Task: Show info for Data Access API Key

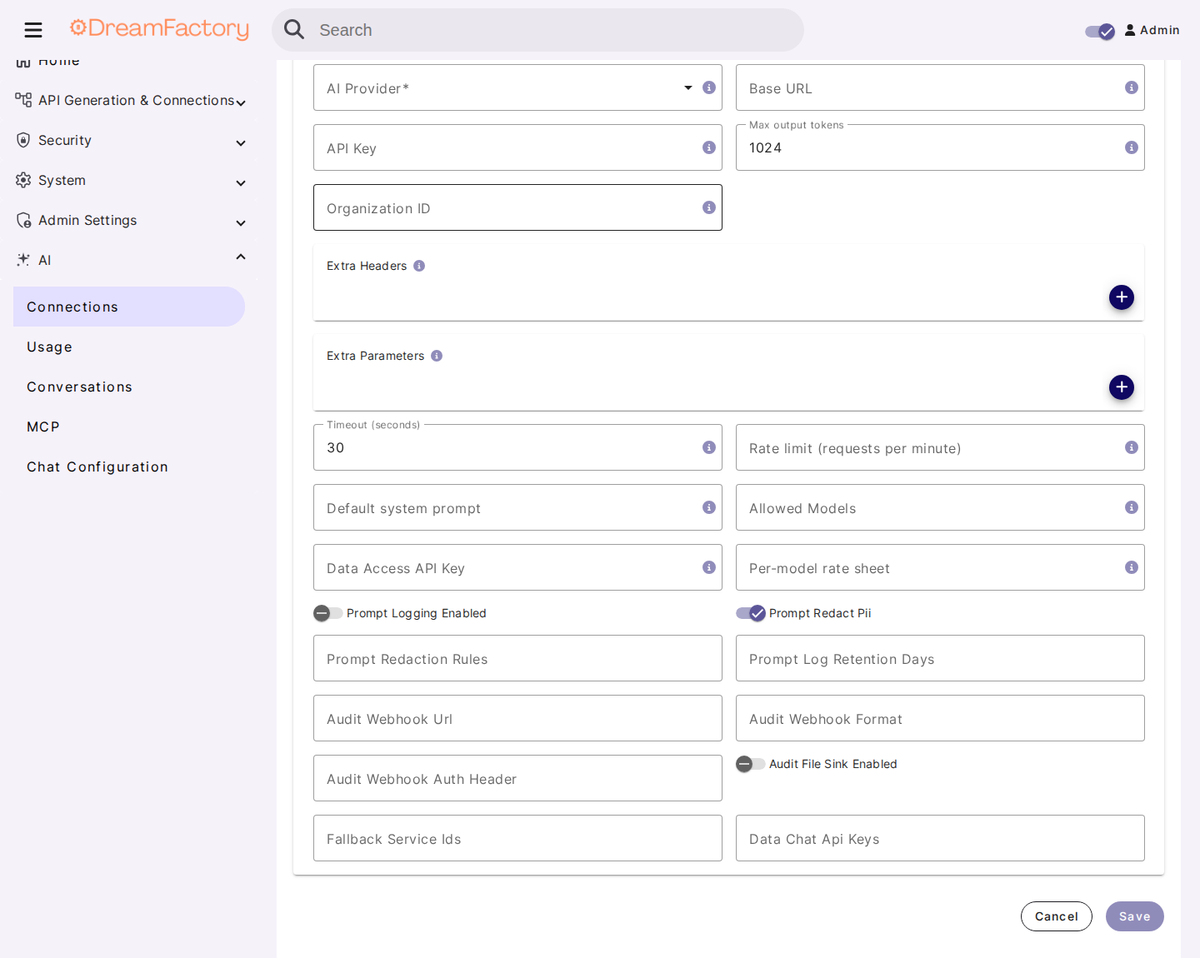Action: click(709, 567)
